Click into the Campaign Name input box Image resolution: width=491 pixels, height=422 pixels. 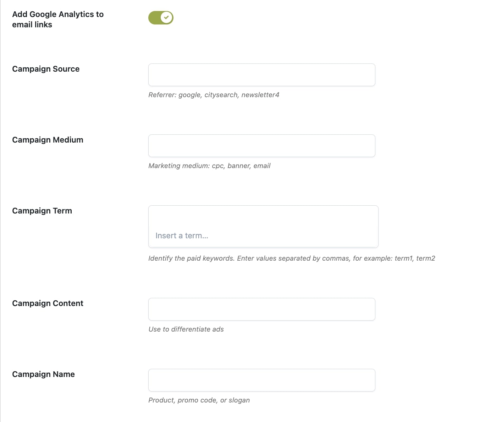[261, 380]
